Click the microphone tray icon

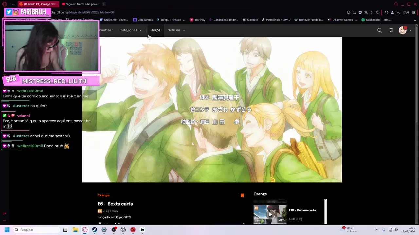coord(384,230)
